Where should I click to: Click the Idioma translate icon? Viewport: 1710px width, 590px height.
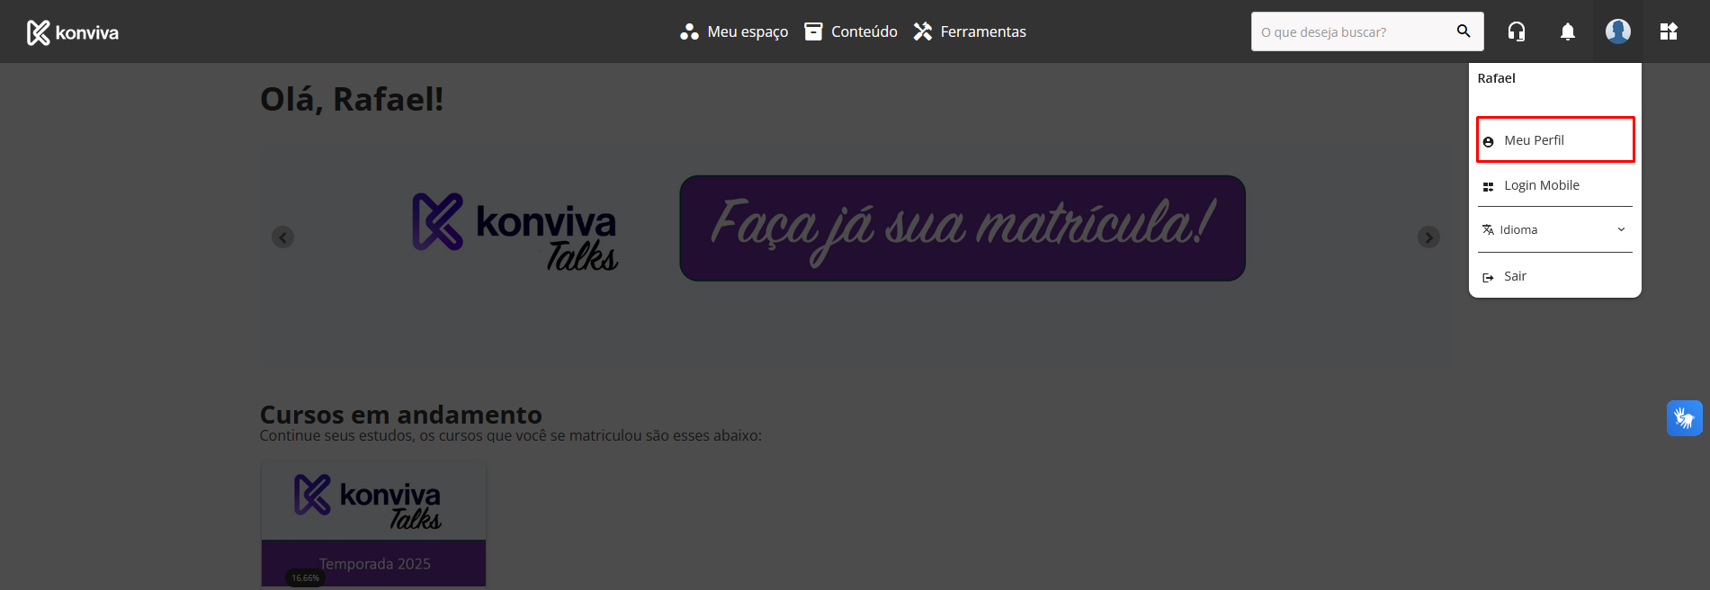click(1488, 230)
